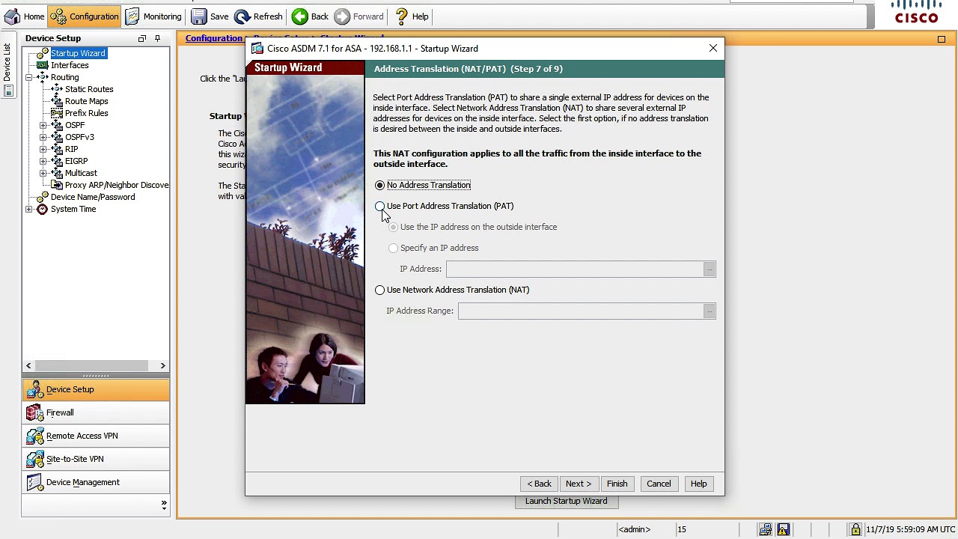The height and width of the screenshot is (539, 958).
Task: Open the Firewall navigation pane
Action: [96, 412]
